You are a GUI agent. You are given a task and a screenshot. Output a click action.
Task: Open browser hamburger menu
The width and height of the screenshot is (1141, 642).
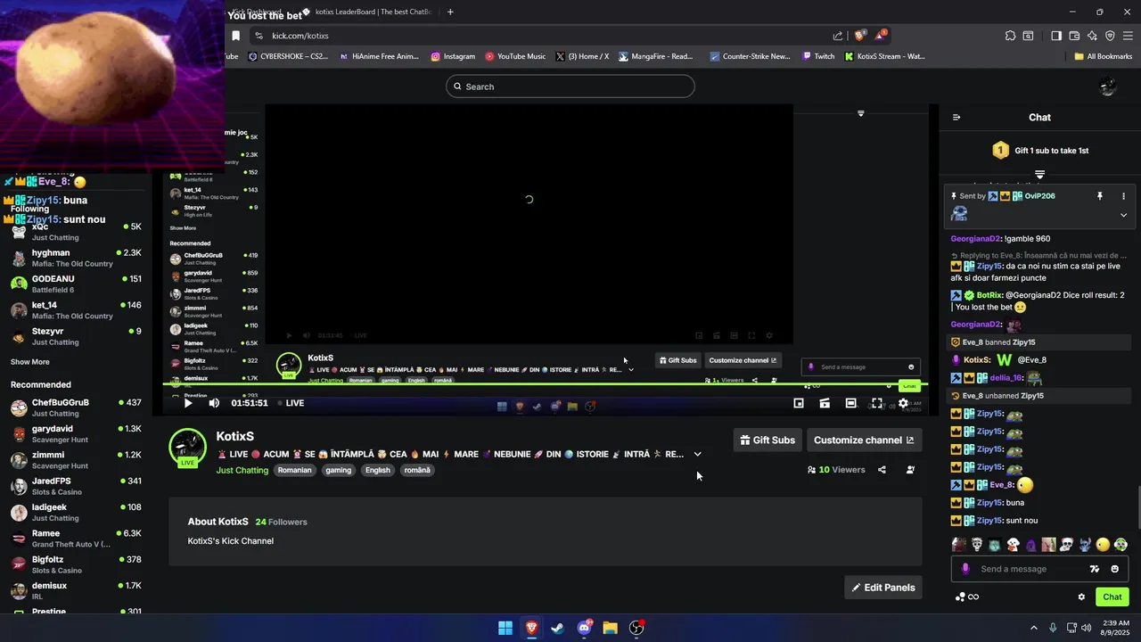pos(1129,36)
